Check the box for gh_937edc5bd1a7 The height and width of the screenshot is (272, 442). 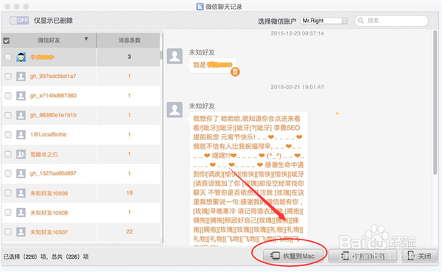[x=8, y=76]
